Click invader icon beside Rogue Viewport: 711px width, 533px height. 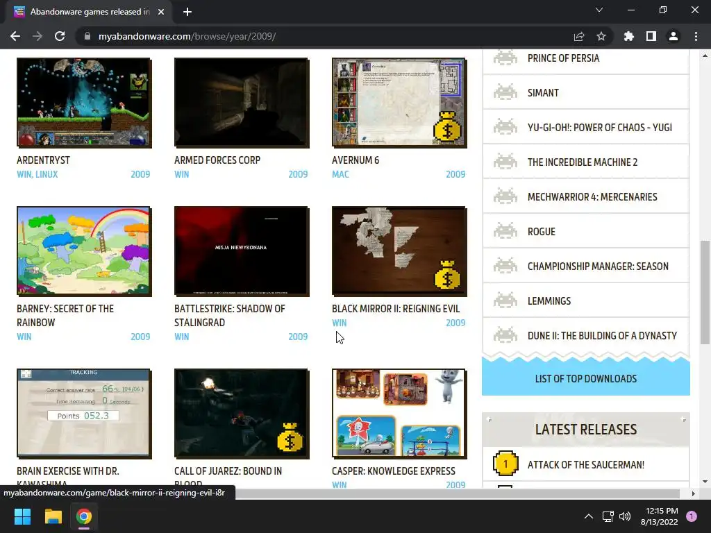(505, 231)
